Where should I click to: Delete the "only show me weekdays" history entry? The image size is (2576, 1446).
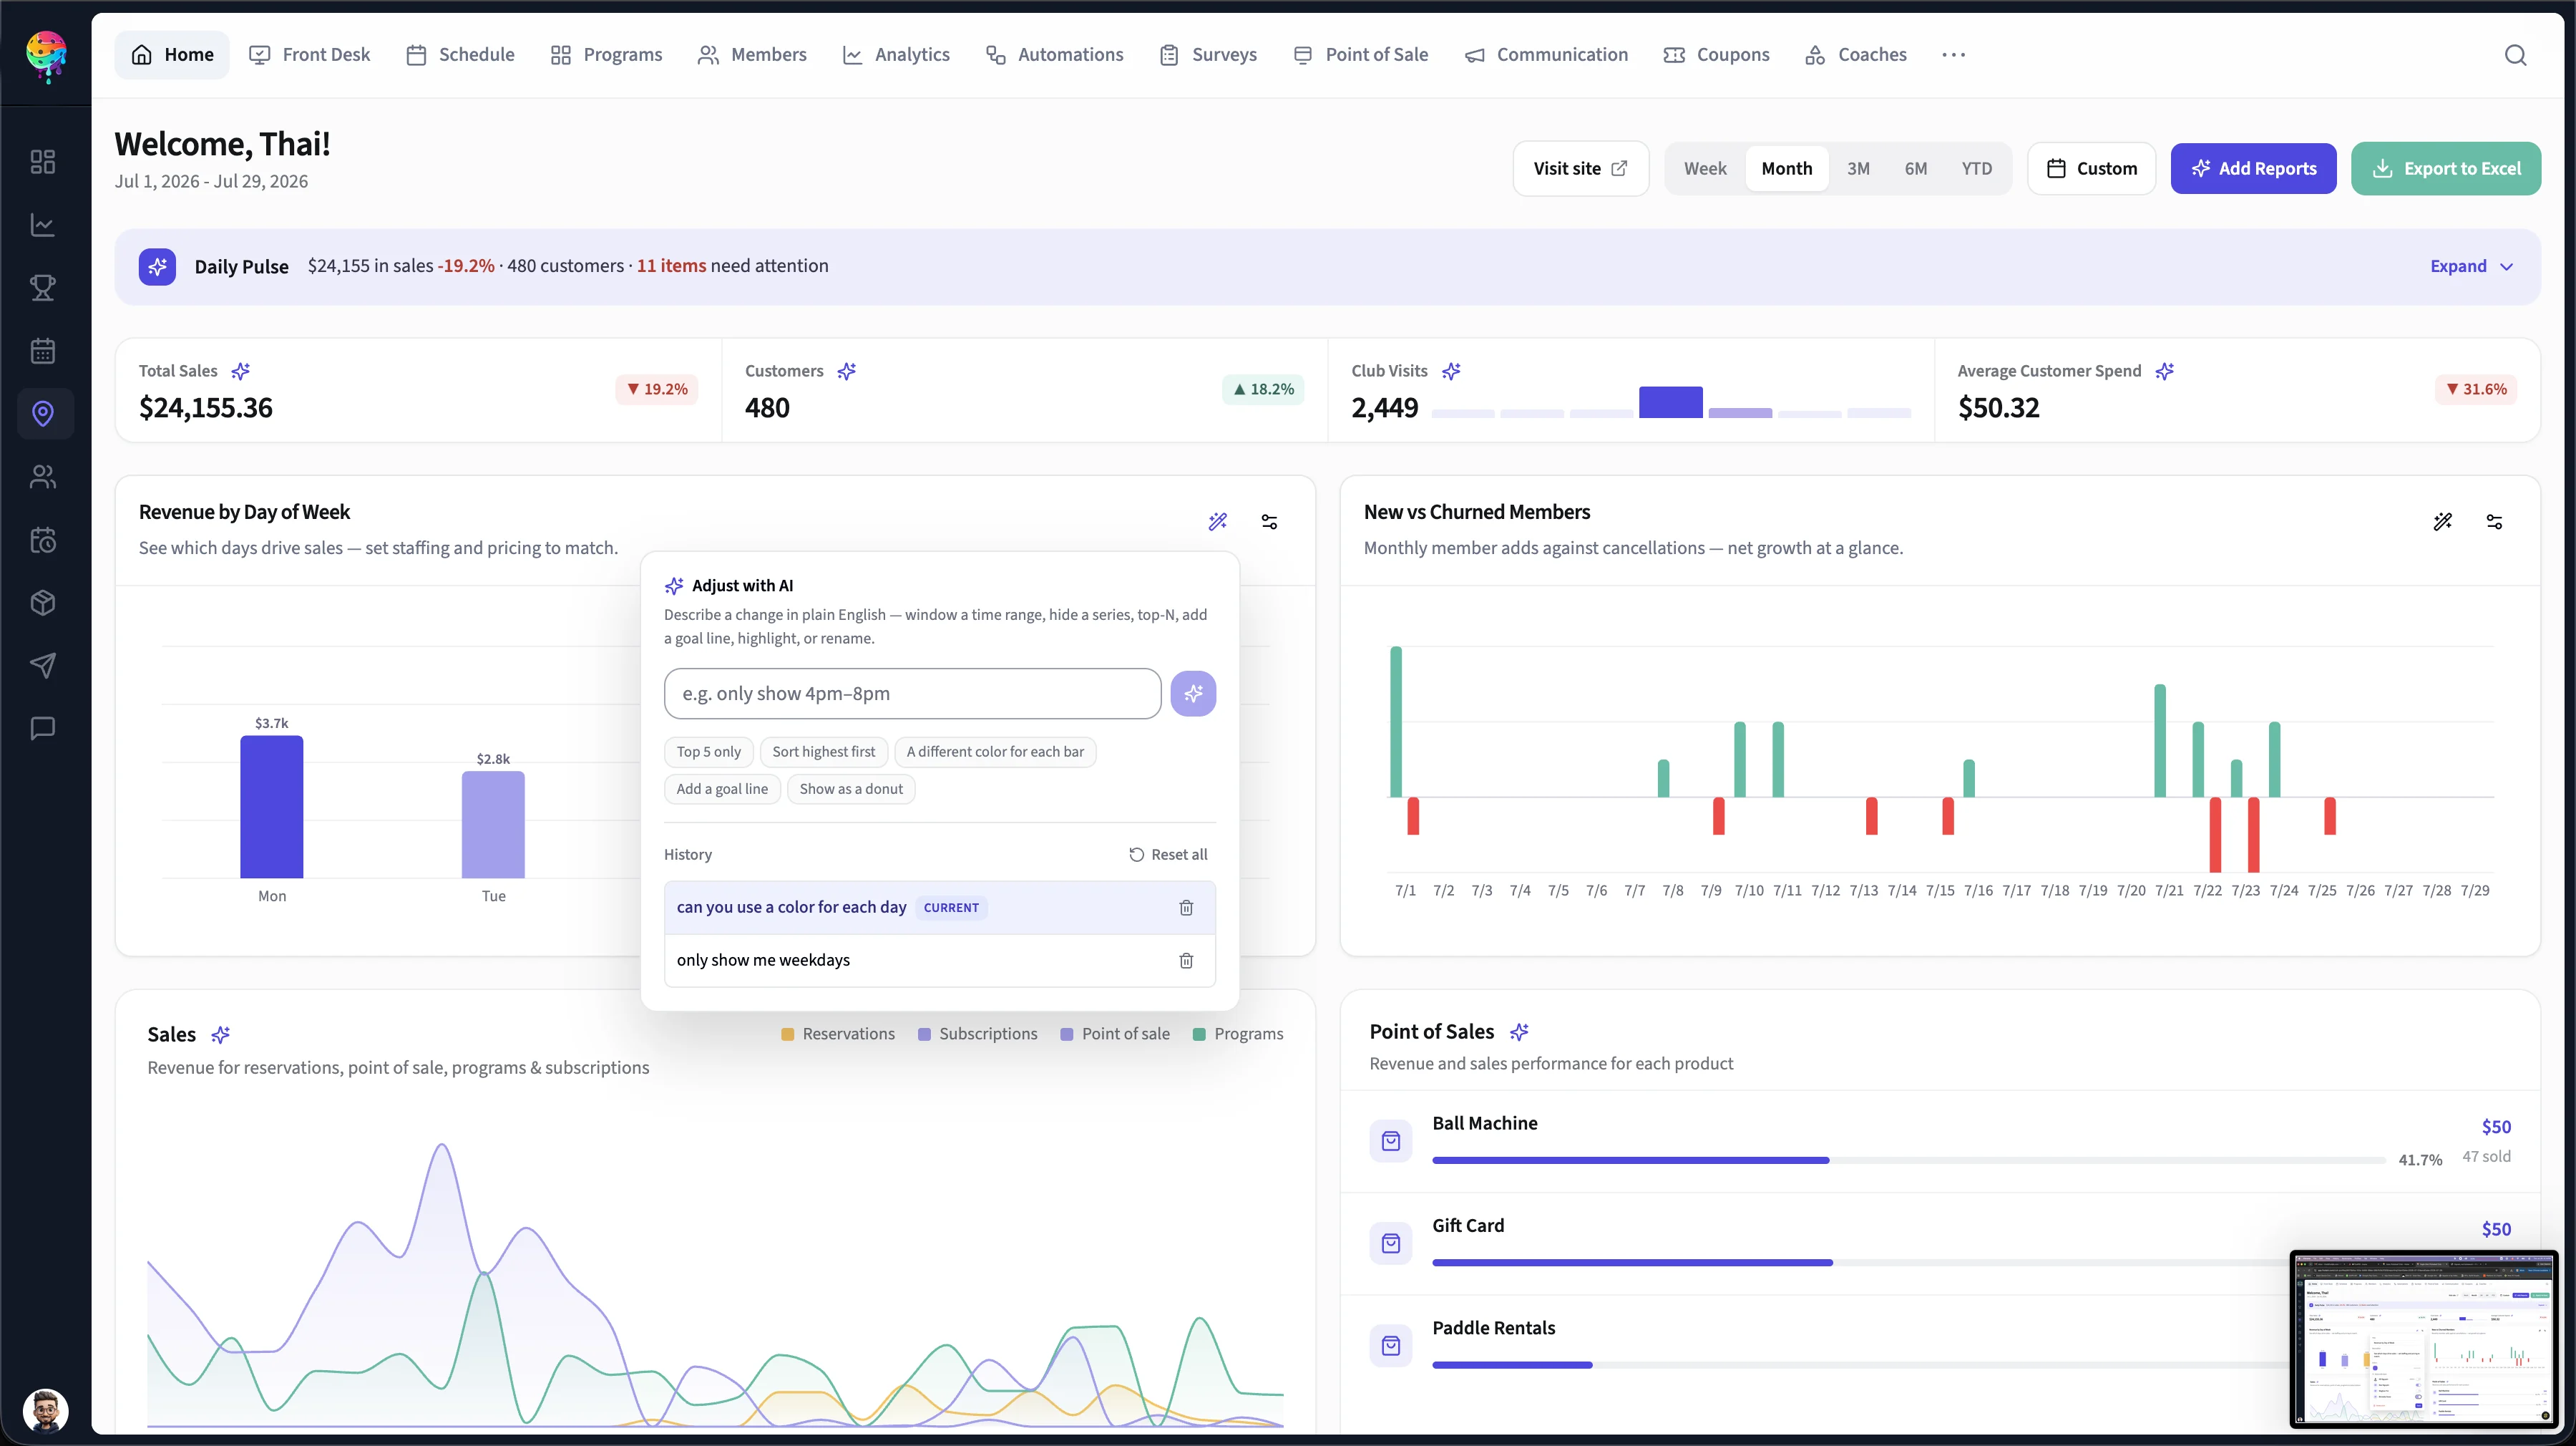point(1186,961)
